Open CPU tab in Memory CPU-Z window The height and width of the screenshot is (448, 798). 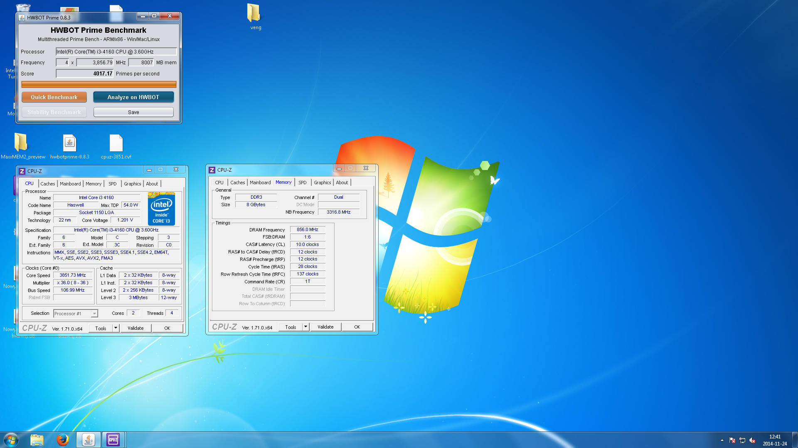point(219,183)
